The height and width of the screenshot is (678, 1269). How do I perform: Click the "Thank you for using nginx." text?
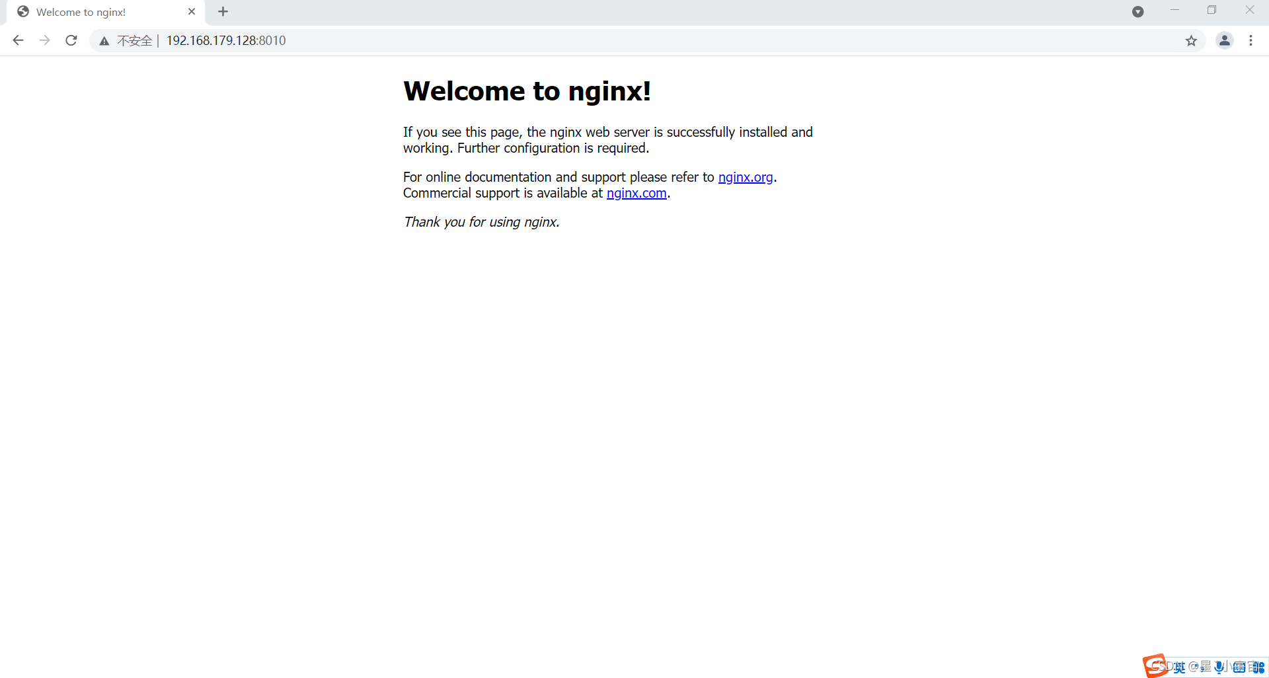tap(481, 222)
